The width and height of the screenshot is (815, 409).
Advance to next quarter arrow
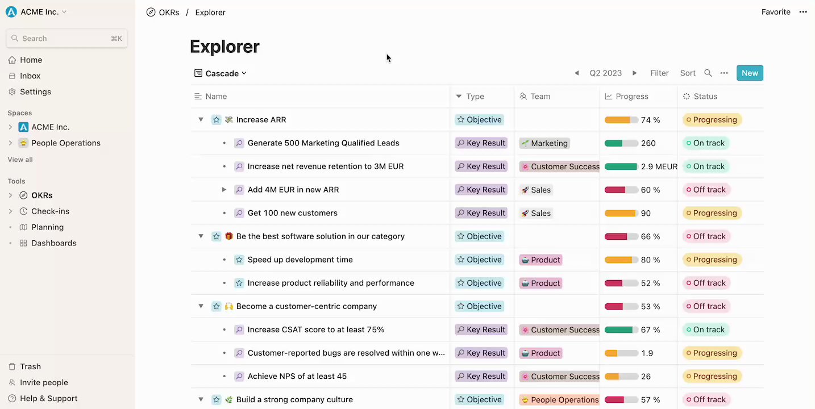(x=635, y=73)
